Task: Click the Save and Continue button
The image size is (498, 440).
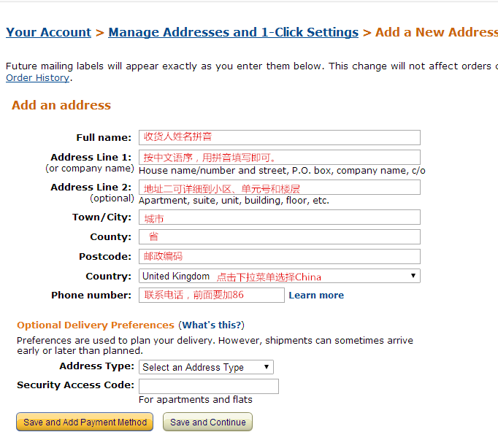Action: (208, 422)
